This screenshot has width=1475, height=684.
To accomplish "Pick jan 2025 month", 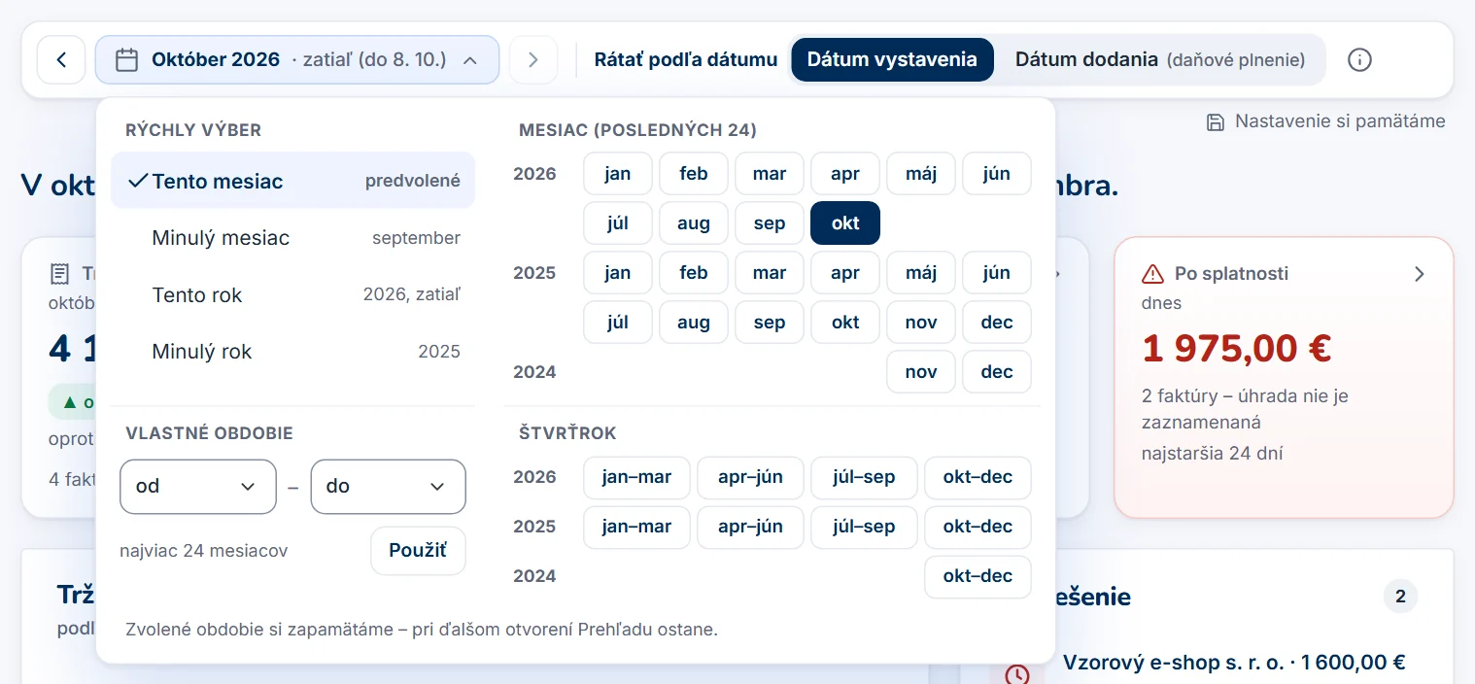I will pyautogui.click(x=618, y=273).
